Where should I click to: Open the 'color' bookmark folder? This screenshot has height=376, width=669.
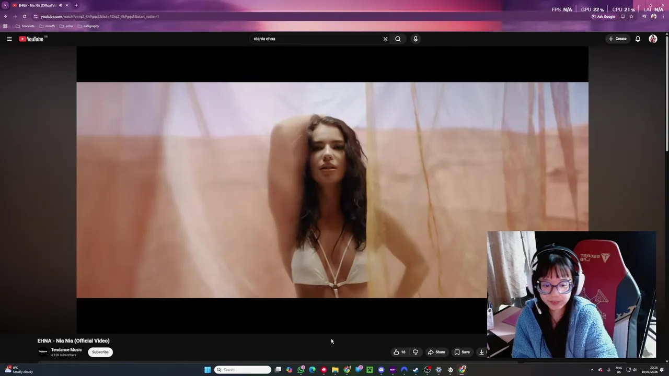[66, 26]
